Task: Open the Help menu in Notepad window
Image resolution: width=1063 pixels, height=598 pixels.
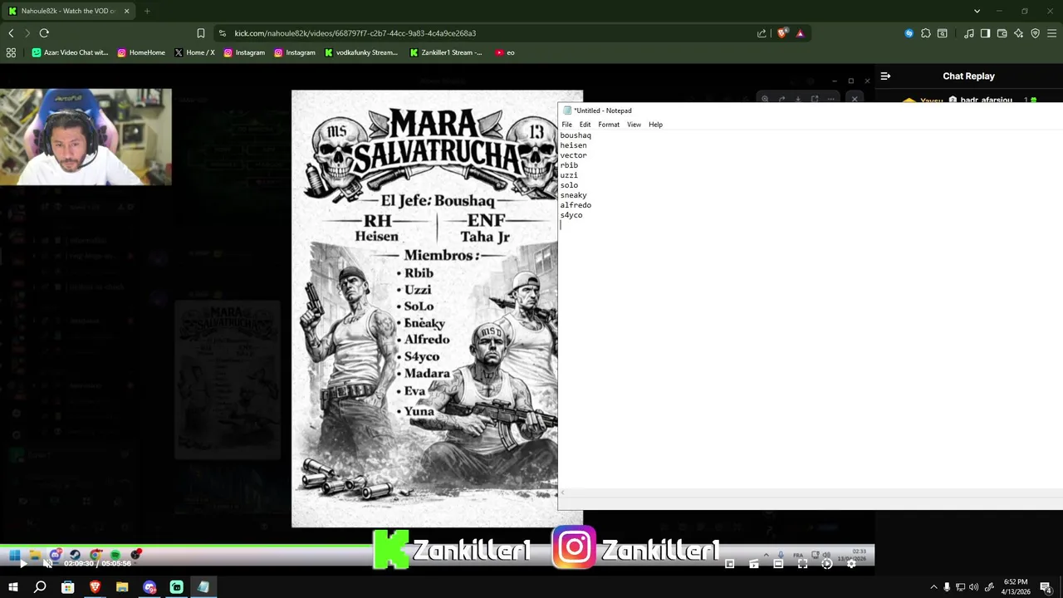Action: tap(655, 125)
